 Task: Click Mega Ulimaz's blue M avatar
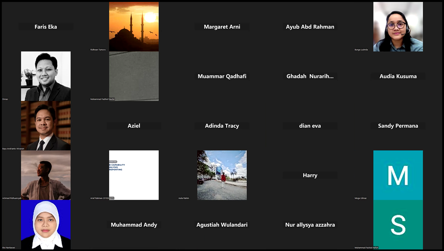click(398, 175)
